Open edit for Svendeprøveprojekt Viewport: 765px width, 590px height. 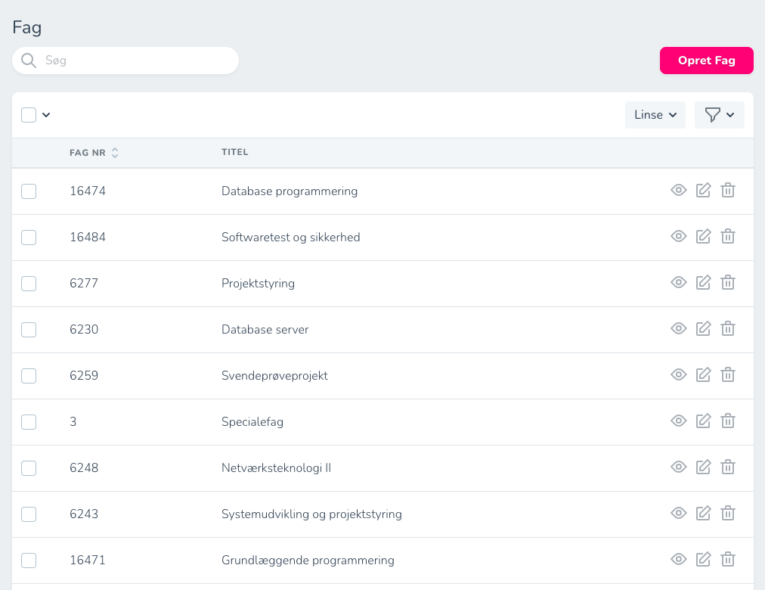tap(703, 375)
